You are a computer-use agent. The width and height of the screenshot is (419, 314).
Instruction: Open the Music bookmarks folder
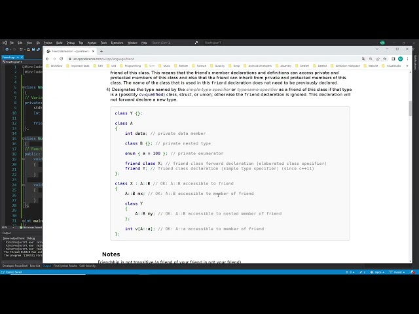point(164,65)
